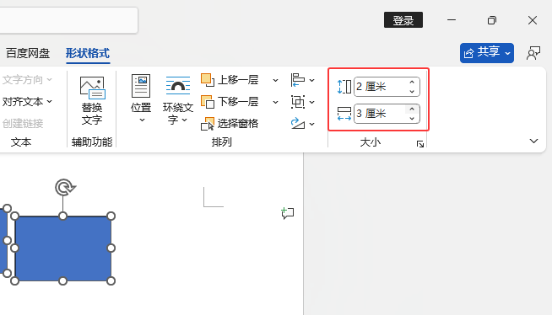Click the new comment icon in margin
This screenshot has width=552, height=315.
[x=288, y=213]
